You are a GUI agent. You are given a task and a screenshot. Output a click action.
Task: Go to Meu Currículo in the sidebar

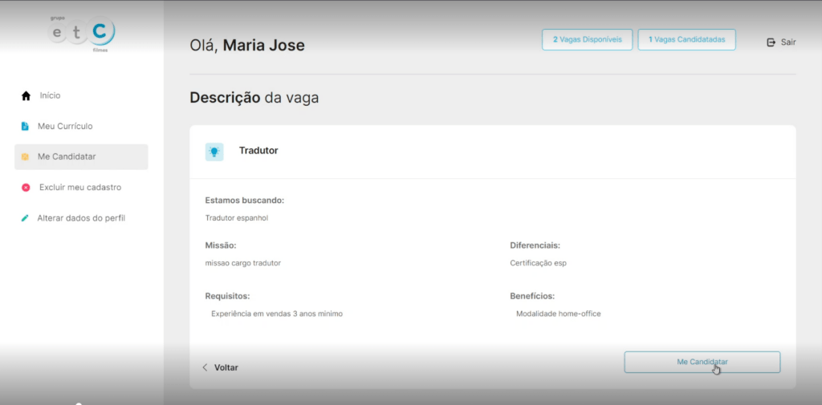[x=65, y=126]
